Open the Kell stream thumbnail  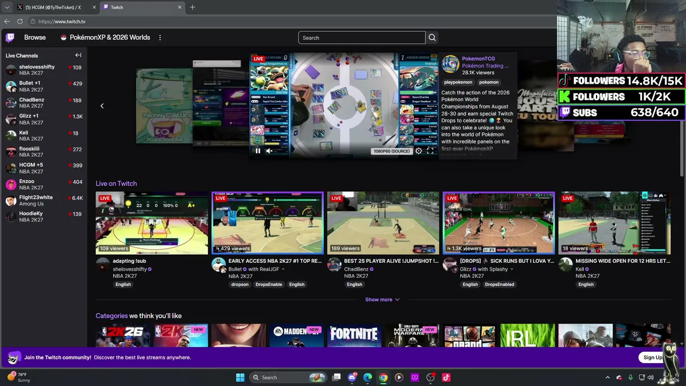click(x=615, y=223)
